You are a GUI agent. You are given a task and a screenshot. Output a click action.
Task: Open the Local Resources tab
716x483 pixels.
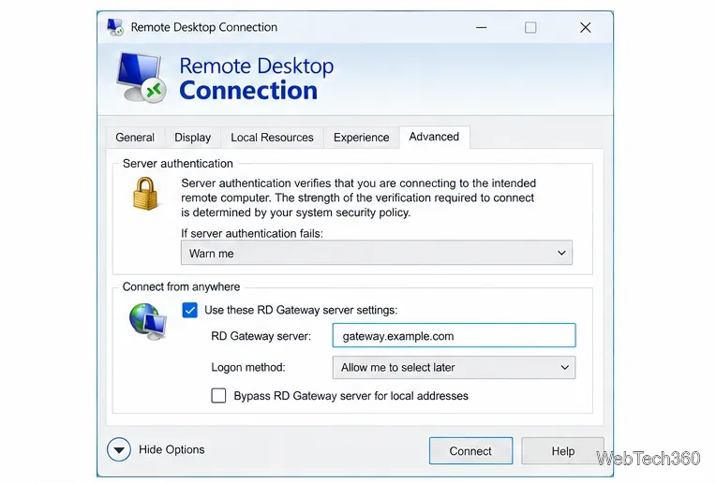pyautogui.click(x=272, y=138)
